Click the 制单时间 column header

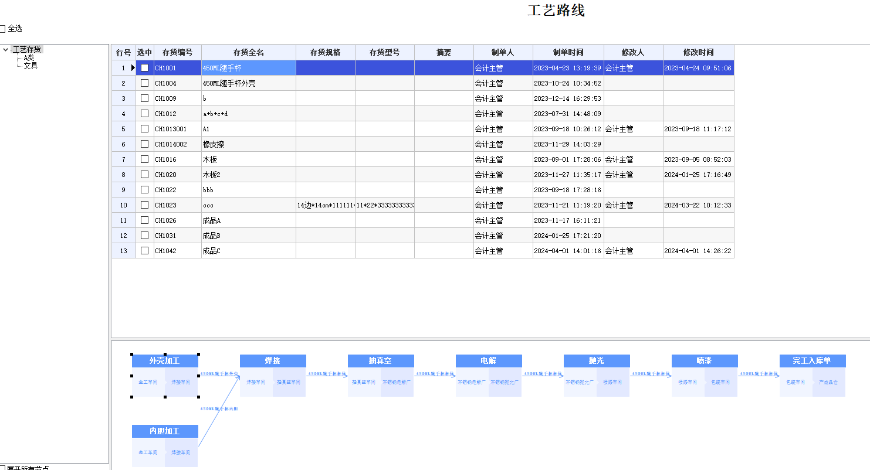(568, 52)
